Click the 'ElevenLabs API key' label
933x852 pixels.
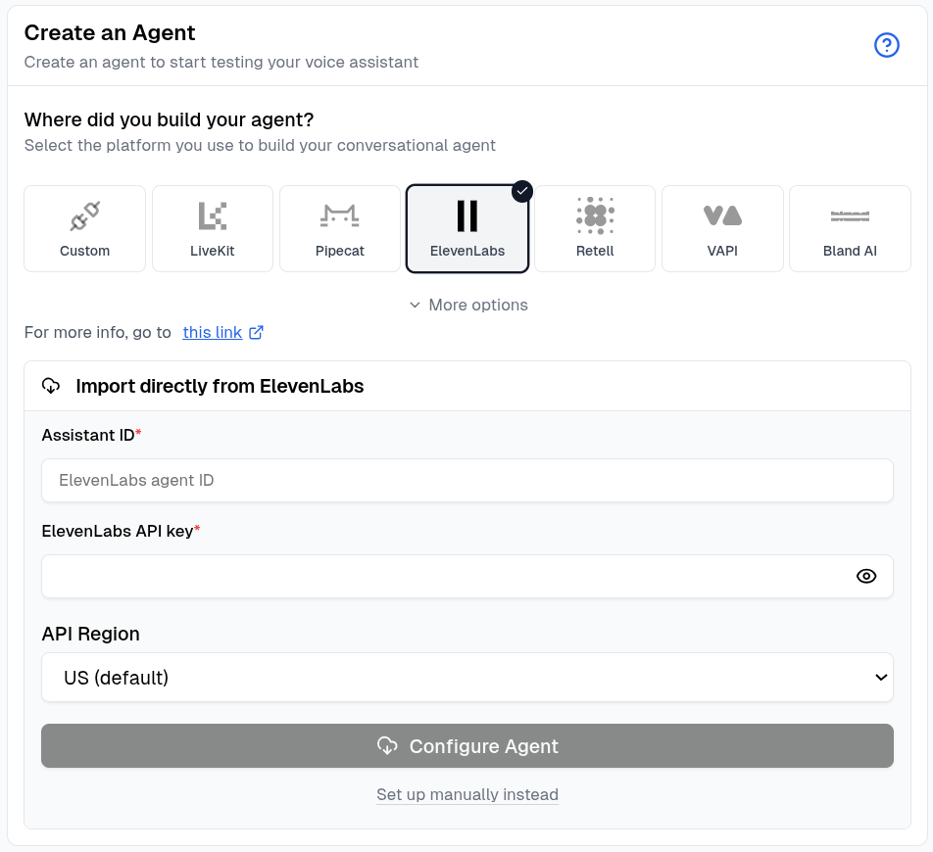pyautogui.click(x=118, y=531)
